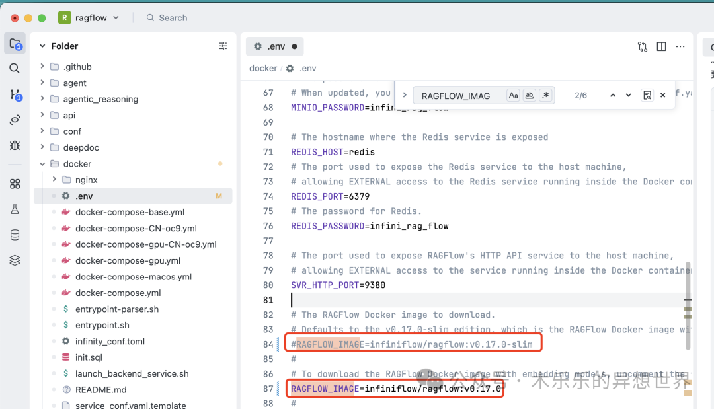Go to next find match
The width and height of the screenshot is (714, 409).
(x=629, y=96)
